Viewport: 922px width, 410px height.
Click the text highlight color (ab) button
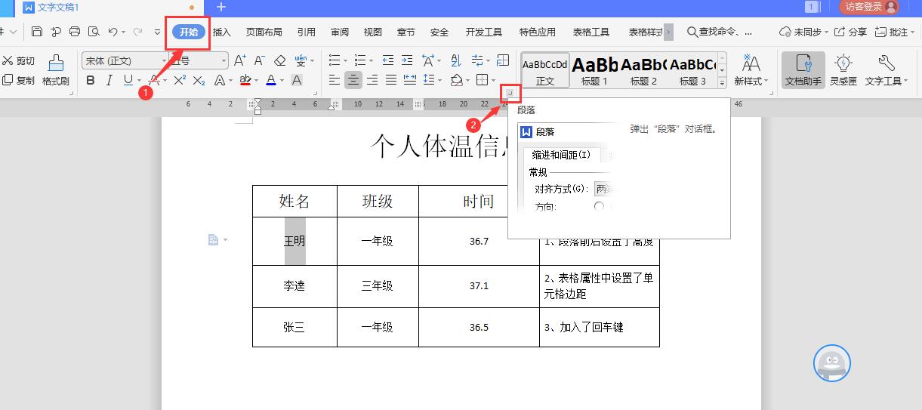pos(245,80)
